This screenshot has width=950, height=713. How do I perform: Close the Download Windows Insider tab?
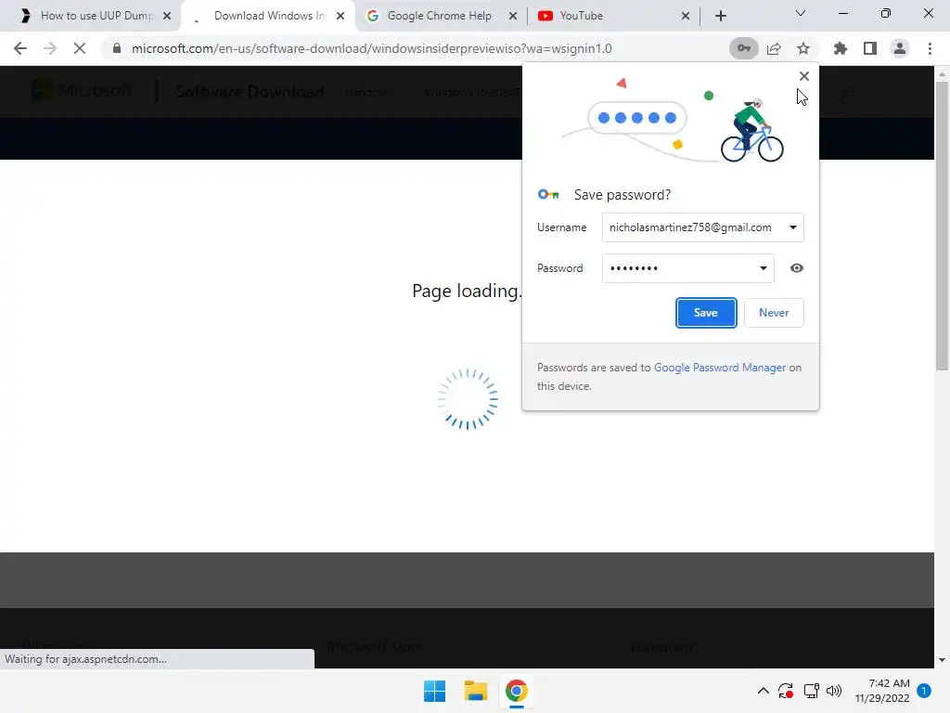click(x=340, y=16)
